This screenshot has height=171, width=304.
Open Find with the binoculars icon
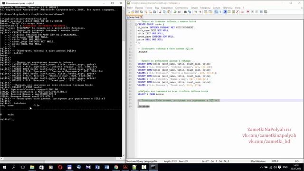185,12
